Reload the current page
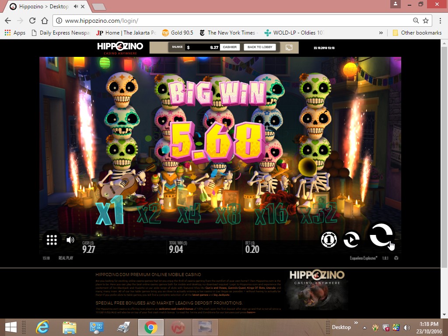The image size is (448, 336). [32, 21]
